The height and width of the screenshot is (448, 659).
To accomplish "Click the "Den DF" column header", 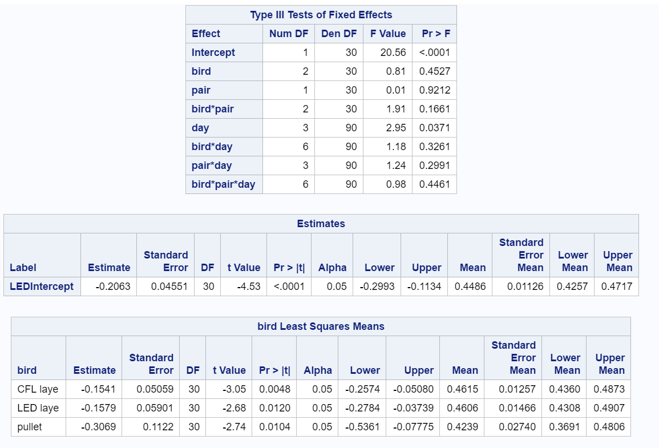I will coord(338,34).
